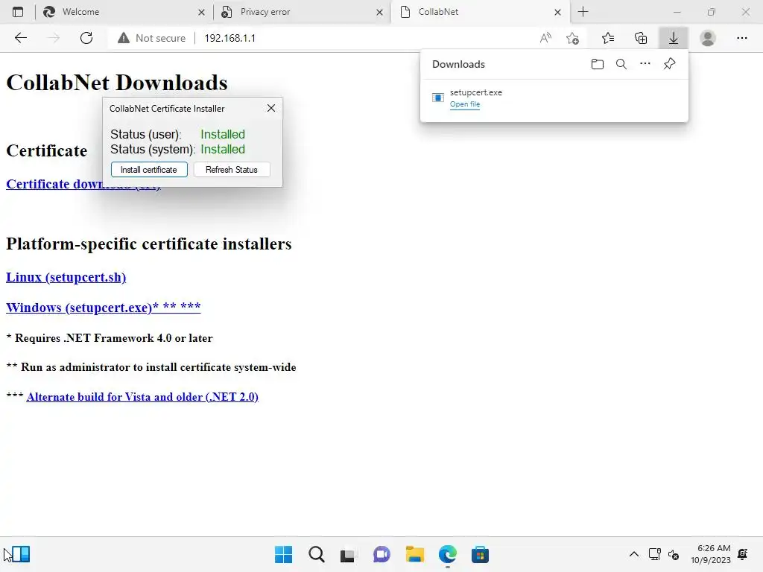This screenshot has width=763, height=572.
Task: Search downloads in Downloads panel
Action: pos(621,64)
